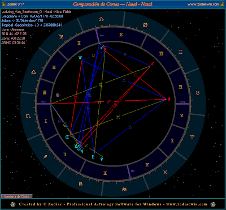Select the red square symbol near Mars
Viewport: 226px width, 210px height.
[x=136, y=75]
